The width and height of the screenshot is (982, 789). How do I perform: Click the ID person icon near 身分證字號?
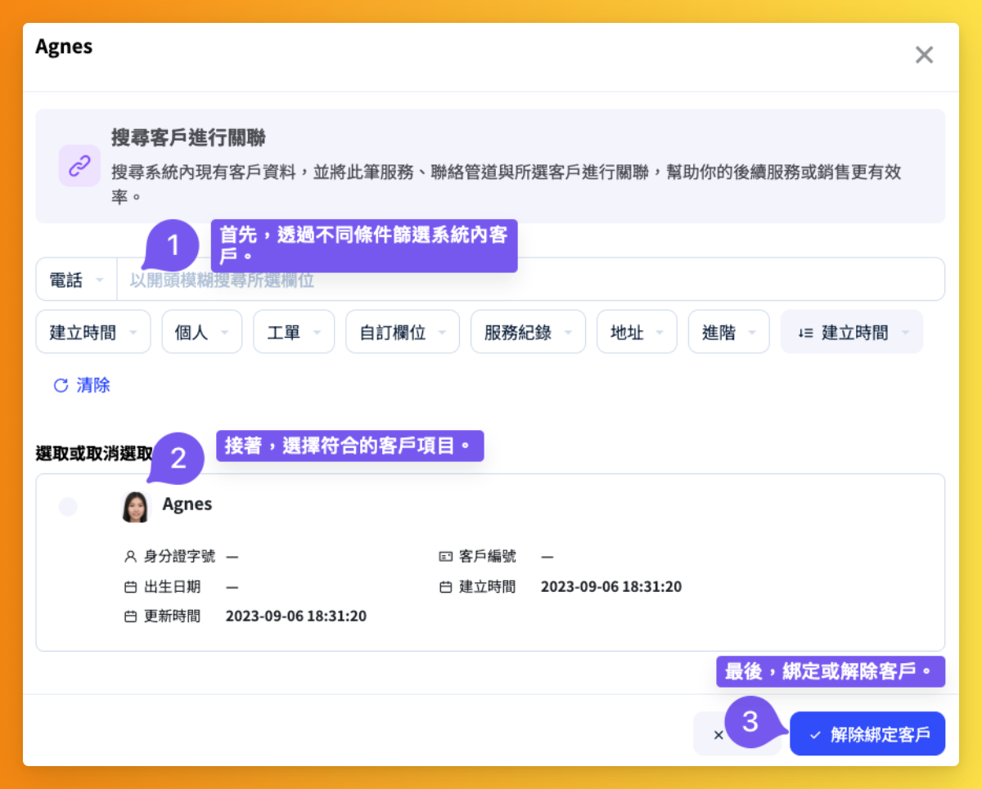130,557
